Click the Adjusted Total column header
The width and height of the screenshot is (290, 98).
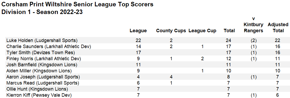click(x=278, y=28)
